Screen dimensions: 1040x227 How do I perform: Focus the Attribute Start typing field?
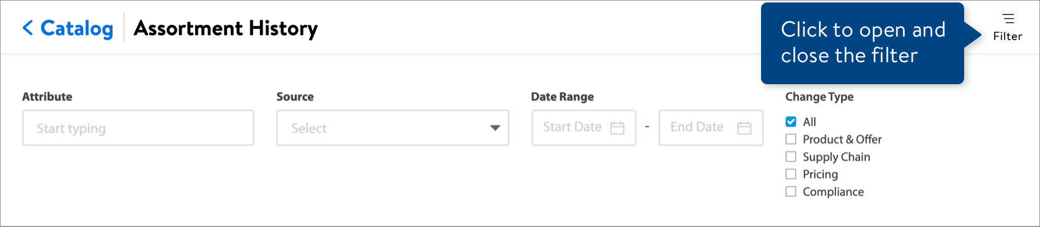click(138, 128)
